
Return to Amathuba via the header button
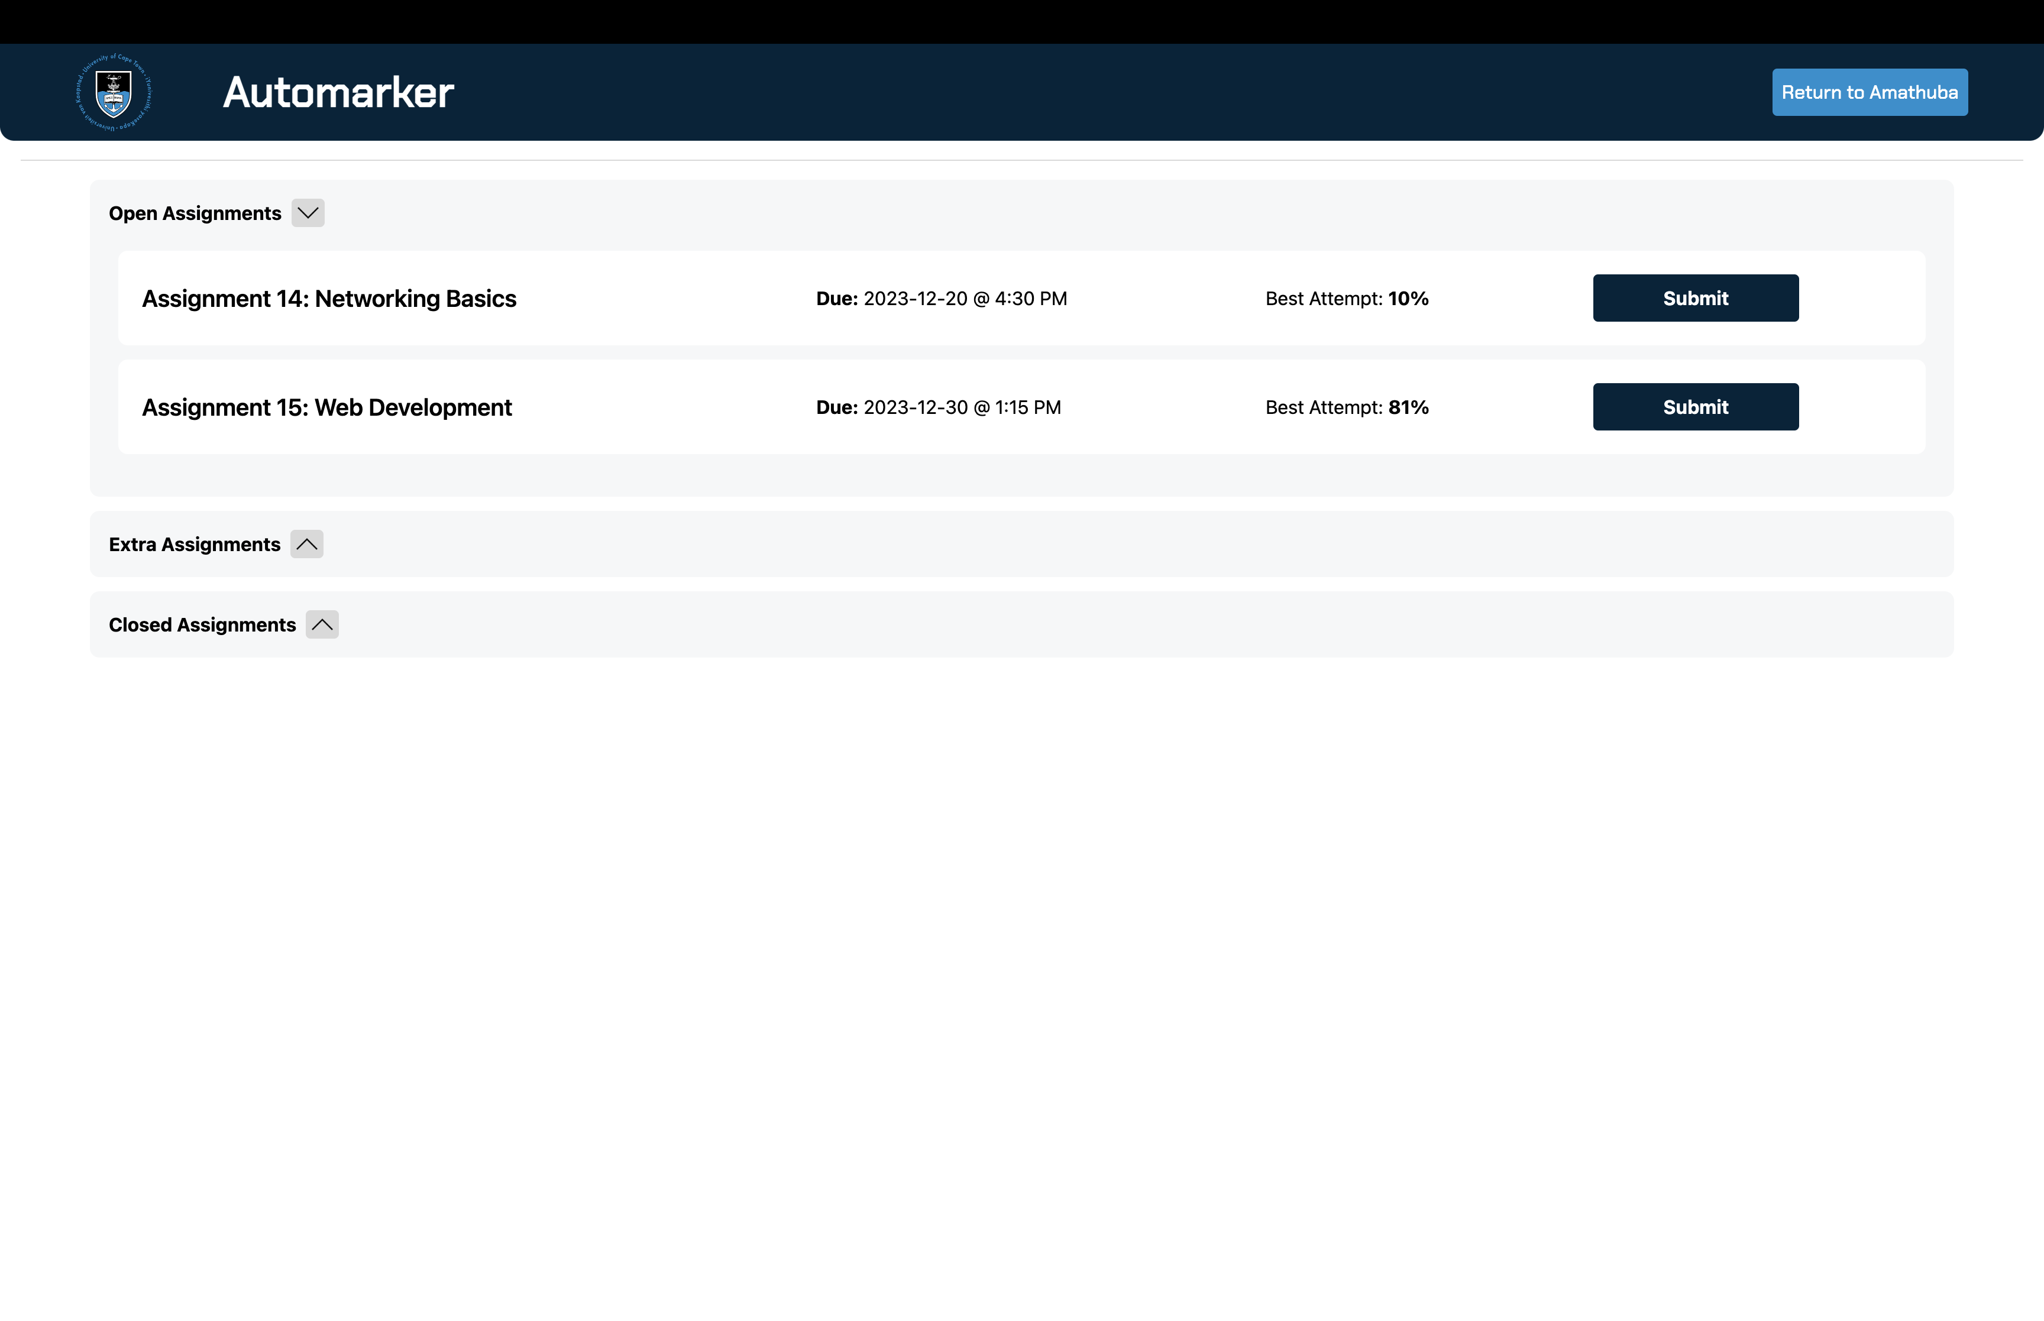coord(1870,92)
